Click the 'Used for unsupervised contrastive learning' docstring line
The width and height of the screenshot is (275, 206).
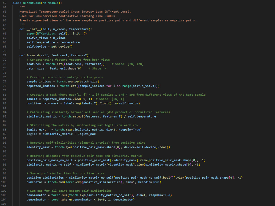pos(68,16)
